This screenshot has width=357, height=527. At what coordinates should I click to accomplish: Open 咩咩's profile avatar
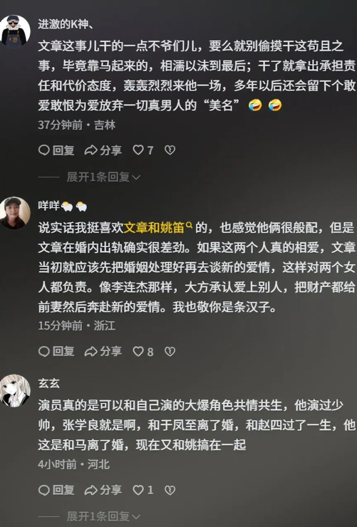[x=15, y=213]
